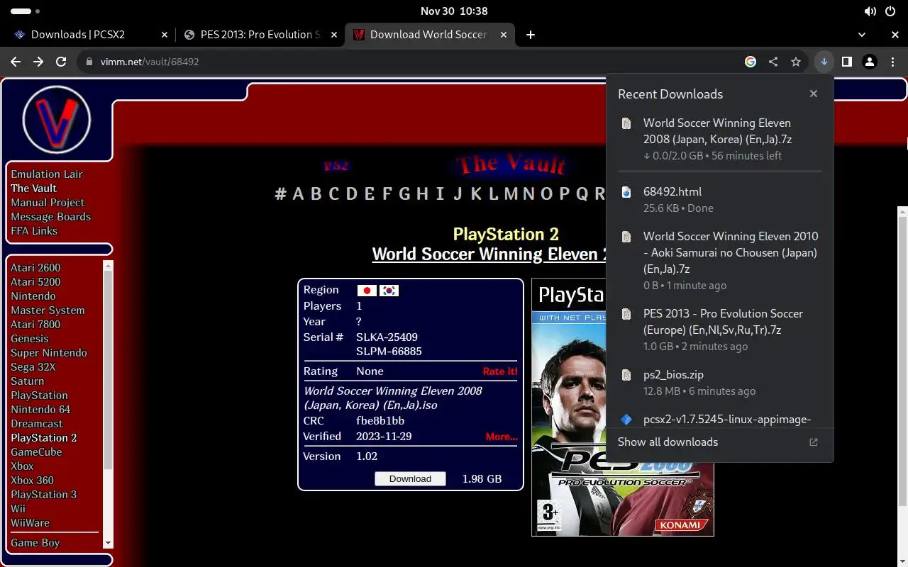Close the PES 2013 tab

[333, 34]
